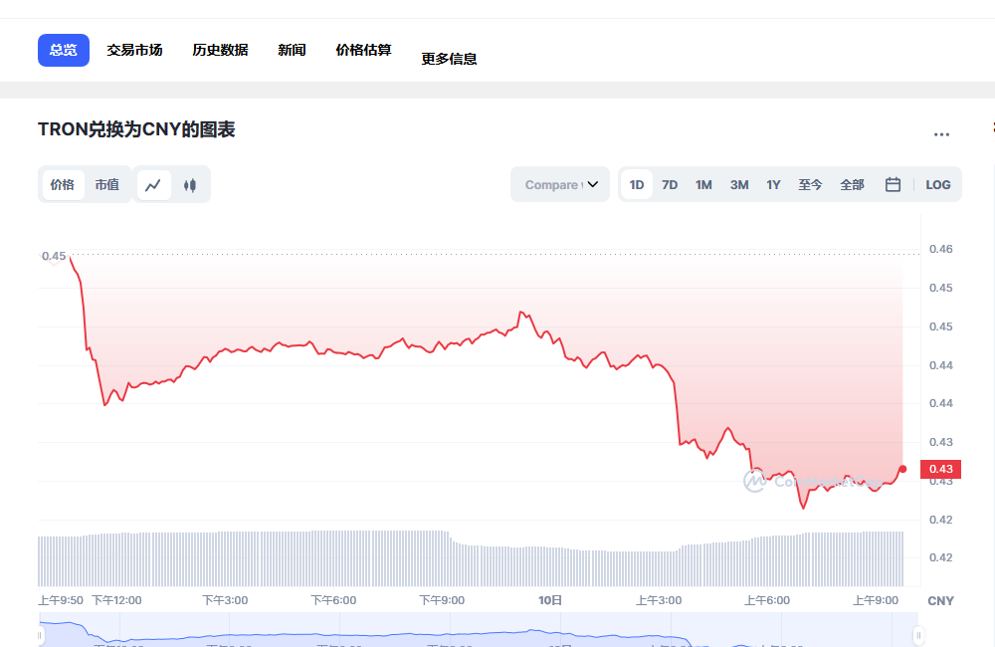Open the three-dot chart options menu

(941, 134)
